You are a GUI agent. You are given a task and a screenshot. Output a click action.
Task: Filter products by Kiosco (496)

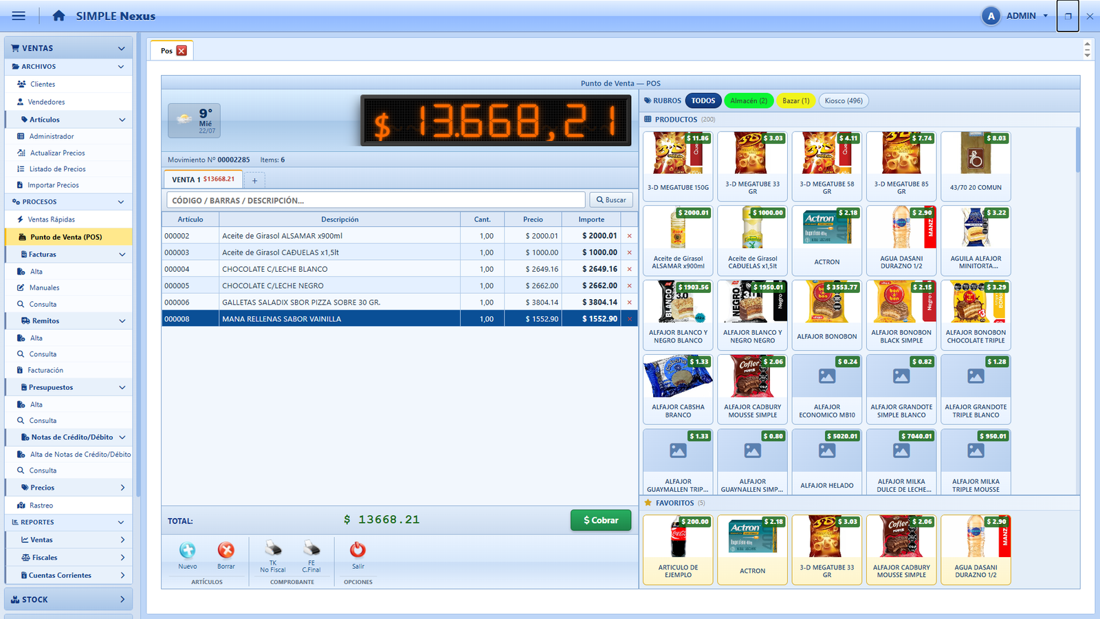844,101
